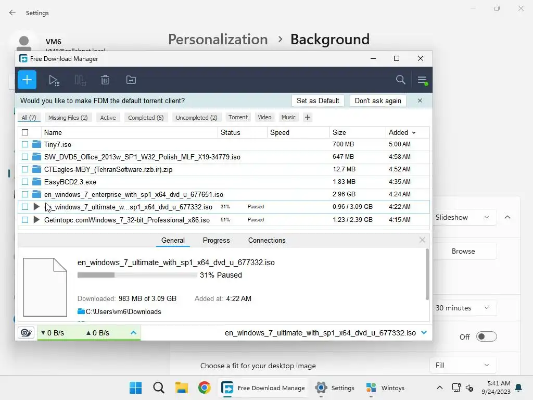Open folder icon for en_windows_7_enterprise iso

click(36, 194)
